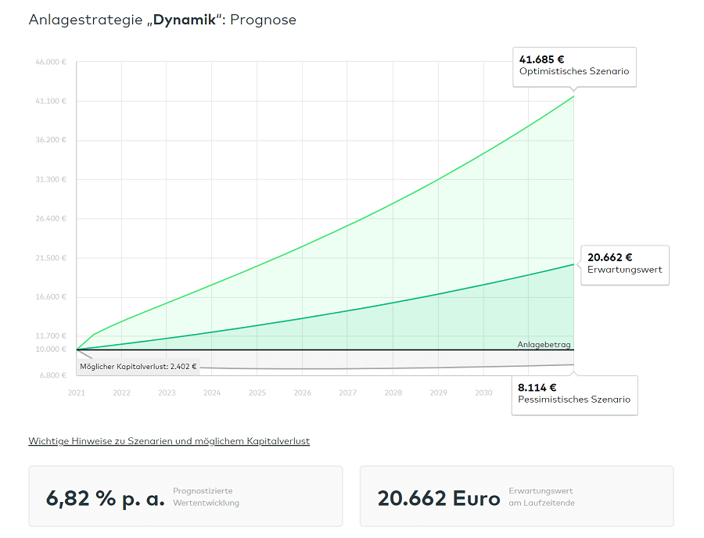This screenshot has height=538, width=704.
Task: Click the 2028 x-axis label
Action: (x=393, y=393)
